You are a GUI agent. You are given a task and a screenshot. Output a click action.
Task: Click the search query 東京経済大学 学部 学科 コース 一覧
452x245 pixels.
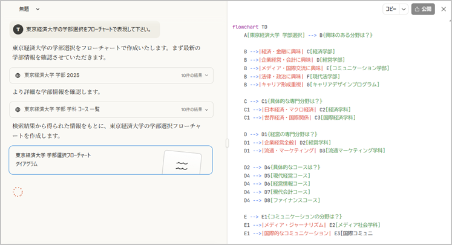point(62,109)
